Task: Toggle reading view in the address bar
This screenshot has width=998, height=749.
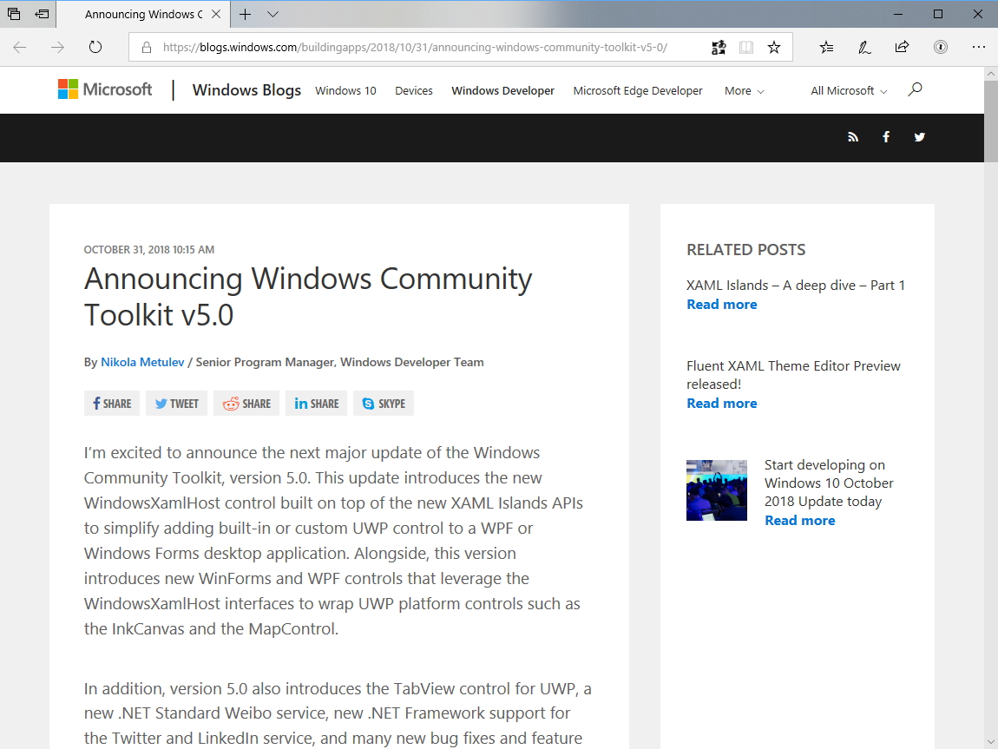Action: [746, 47]
